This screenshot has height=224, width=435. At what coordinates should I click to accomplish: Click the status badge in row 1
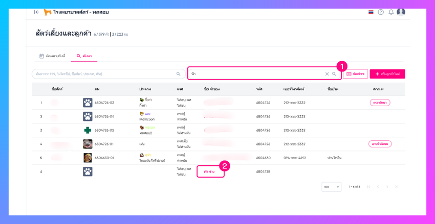point(380,103)
